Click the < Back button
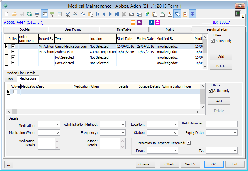Screen dimensions: 248x171 click(x=169, y=164)
